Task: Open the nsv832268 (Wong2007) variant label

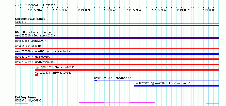Action: pos(30,41)
